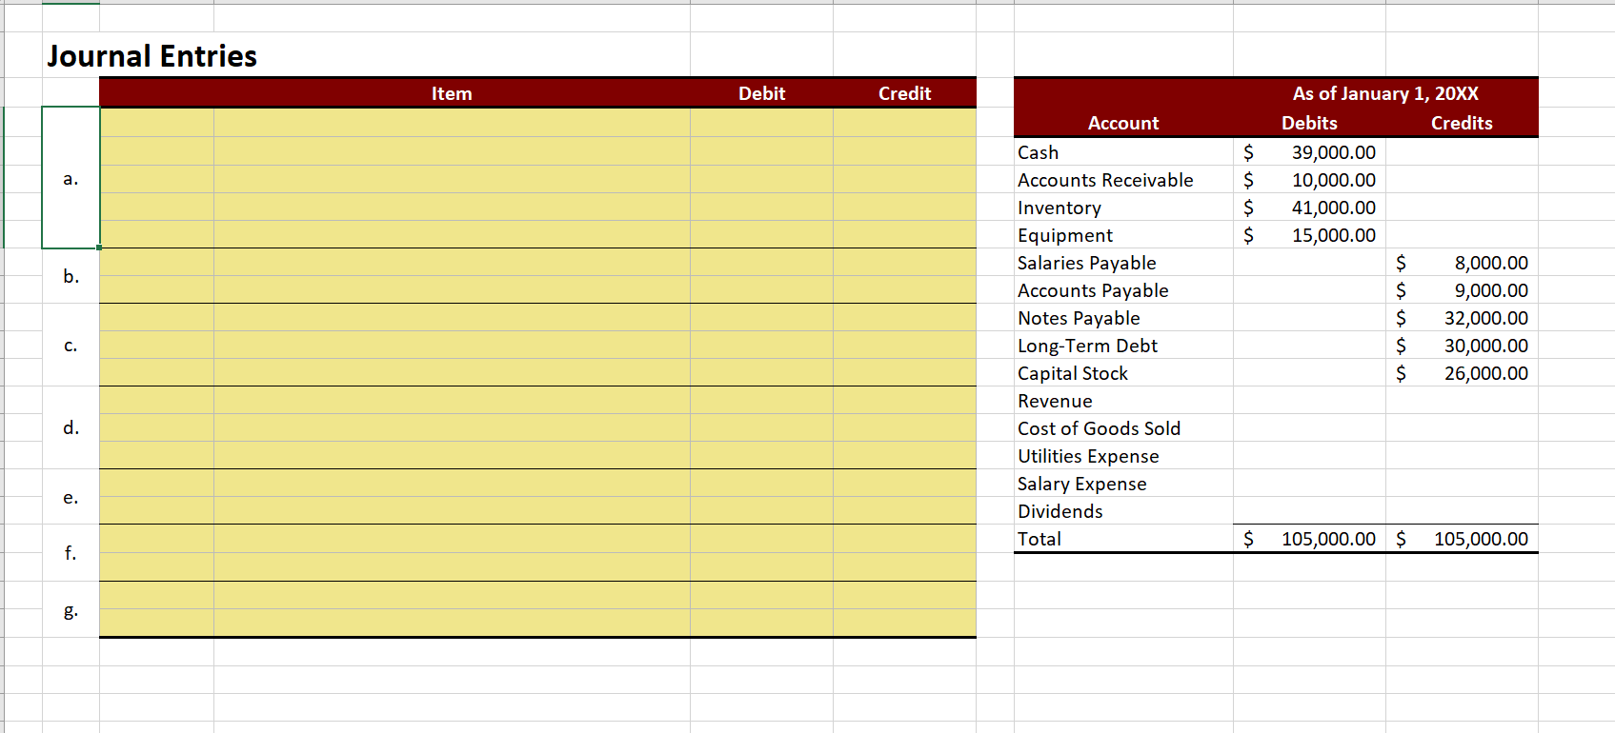This screenshot has height=733, width=1615.
Task: Click the Salary Expense row Debits cell
Action: [1309, 484]
